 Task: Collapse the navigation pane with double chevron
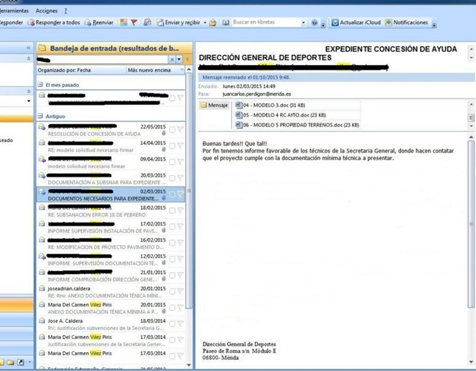tap(28, 48)
